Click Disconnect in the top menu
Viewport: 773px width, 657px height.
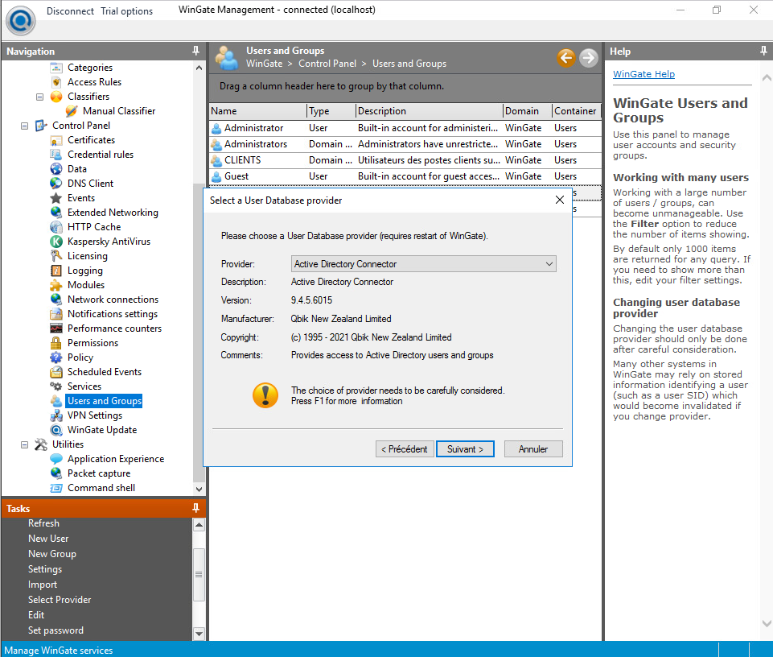pyautogui.click(x=70, y=11)
